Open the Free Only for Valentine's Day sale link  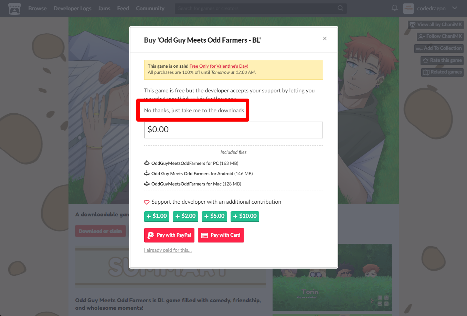tap(219, 66)
